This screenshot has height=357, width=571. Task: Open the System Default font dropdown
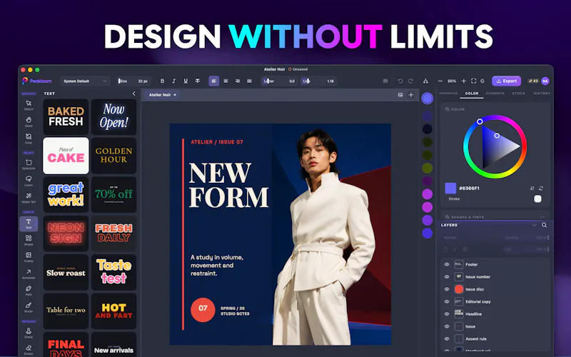85,81
